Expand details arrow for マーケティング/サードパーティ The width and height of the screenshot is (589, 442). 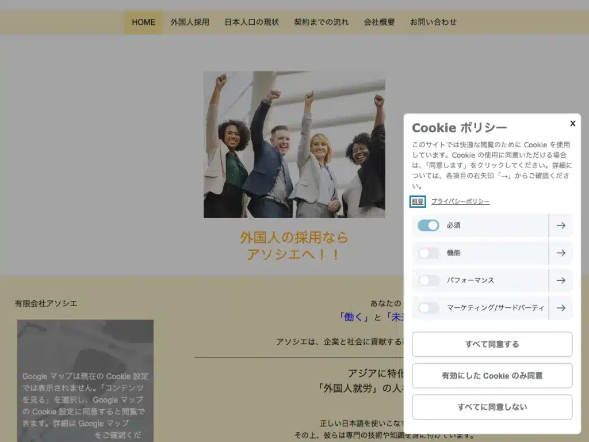click(560, 308)
